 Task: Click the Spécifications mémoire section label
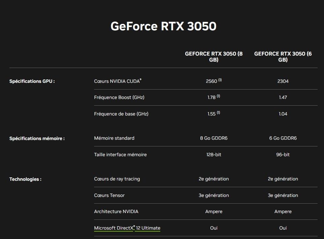click(x=37, y=138)
